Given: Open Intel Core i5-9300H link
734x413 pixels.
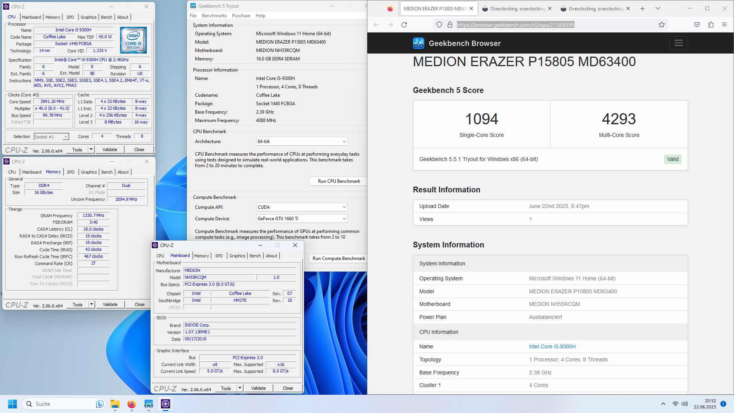Looking at the screenshot, I should (552, 346).
